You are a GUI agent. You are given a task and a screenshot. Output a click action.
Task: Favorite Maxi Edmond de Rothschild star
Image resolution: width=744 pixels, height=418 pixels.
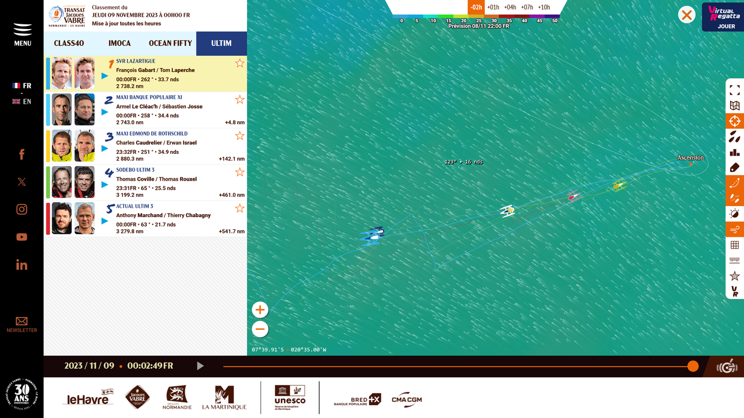[x=239, y=136]
